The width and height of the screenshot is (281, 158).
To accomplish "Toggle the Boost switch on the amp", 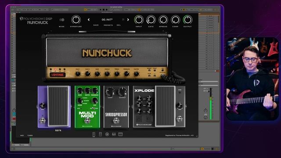I will pos(149,70).
